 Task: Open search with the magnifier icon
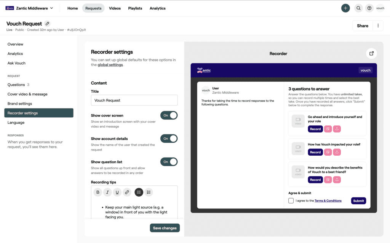(x=358, y=8)
